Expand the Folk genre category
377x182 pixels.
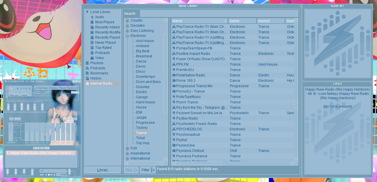point(127,148)
